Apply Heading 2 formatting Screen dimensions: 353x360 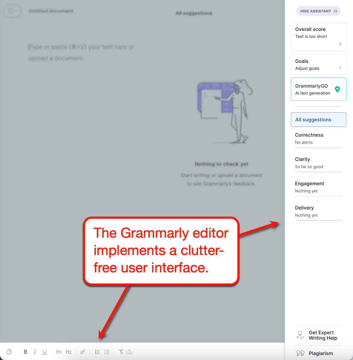coord(69,352)
